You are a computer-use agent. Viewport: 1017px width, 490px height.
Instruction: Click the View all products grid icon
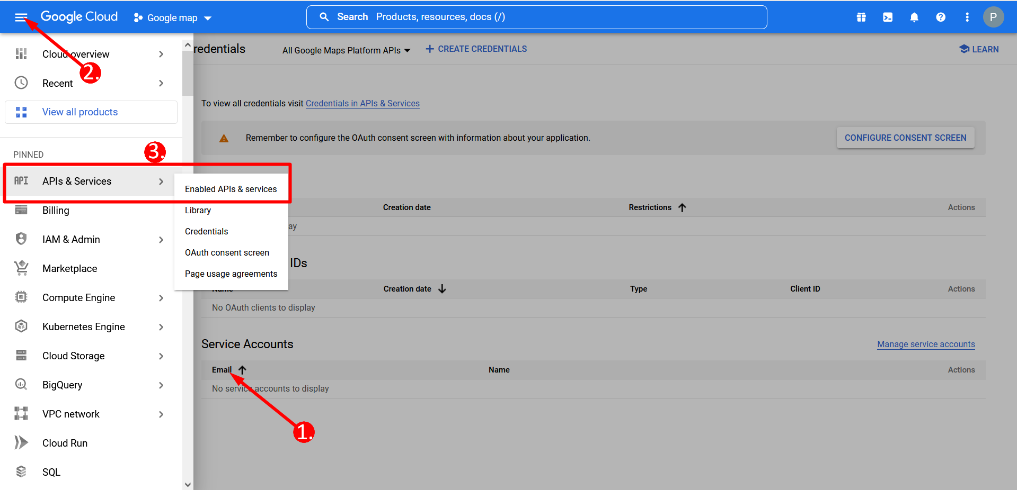point(21,112)
